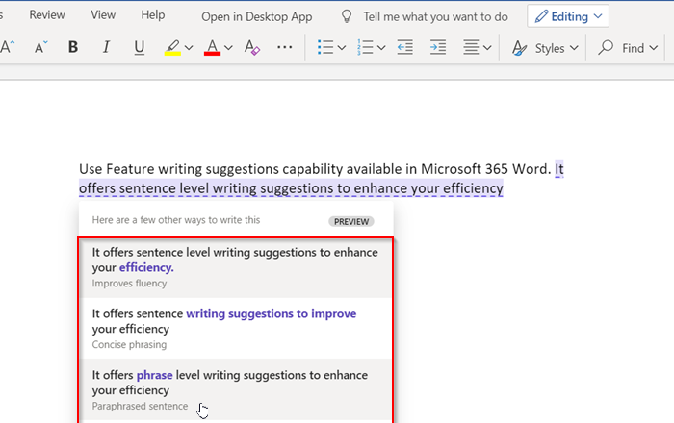Increase paragraph indent
Image resolution: width=674 pixels, height=423 pixels.
click(438, 48)
